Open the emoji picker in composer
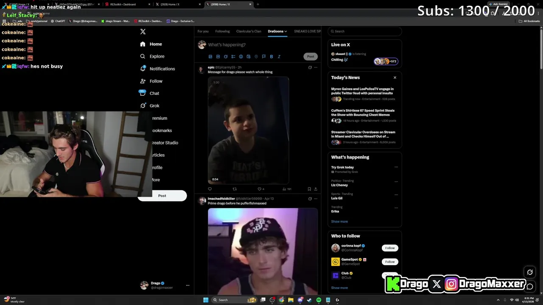The width and height of the screenshot is (543, 305). tap(241, 56)
